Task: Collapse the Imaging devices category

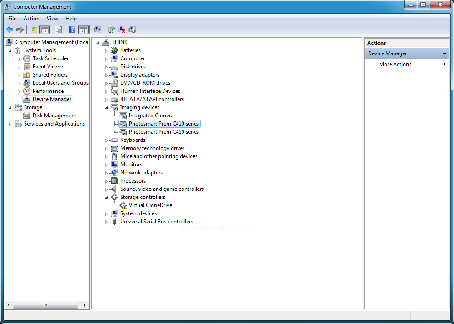Action: (x=107, y=108)
